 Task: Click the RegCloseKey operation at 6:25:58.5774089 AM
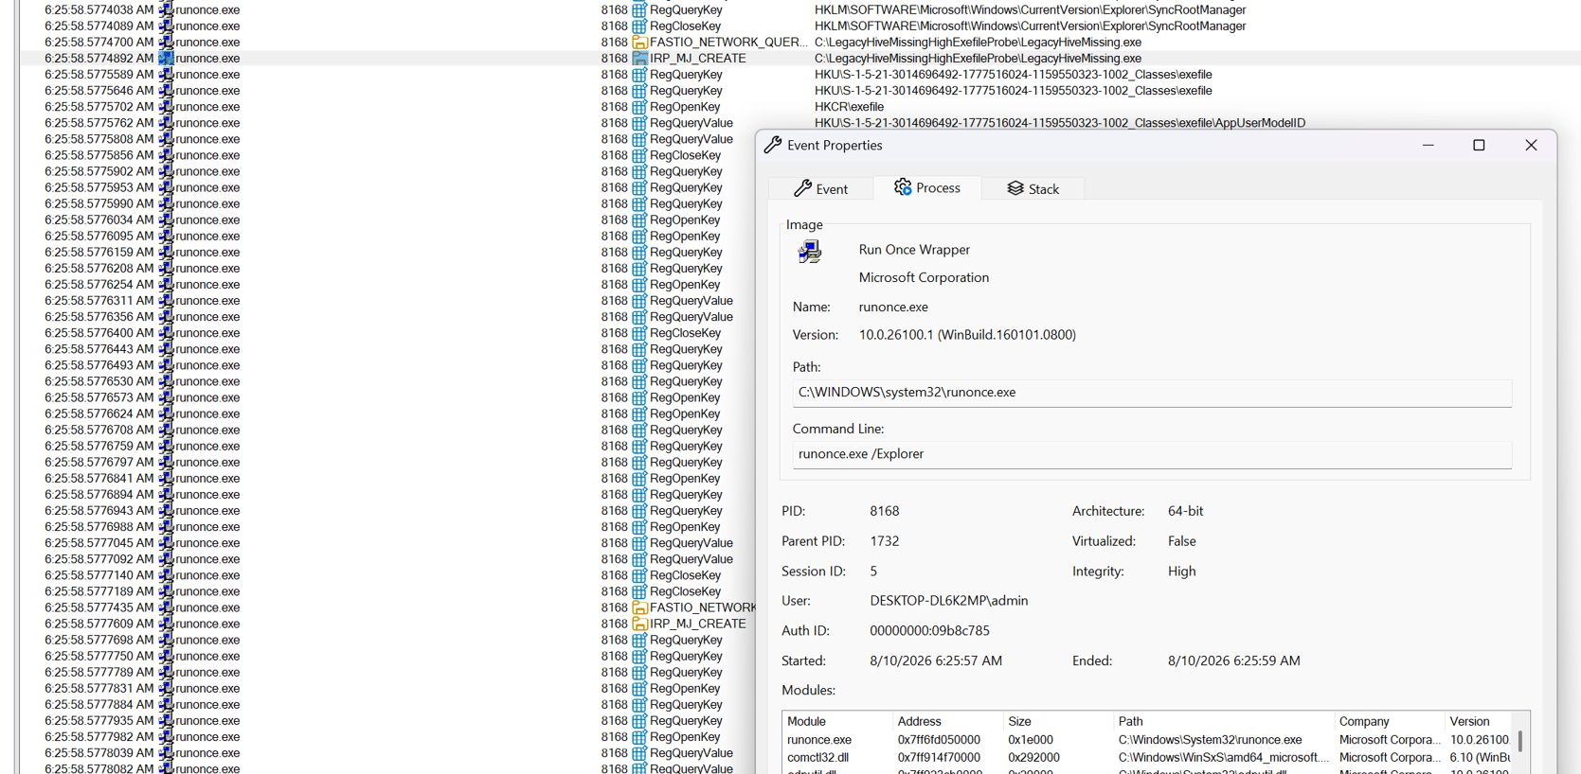tap(686, 26)
